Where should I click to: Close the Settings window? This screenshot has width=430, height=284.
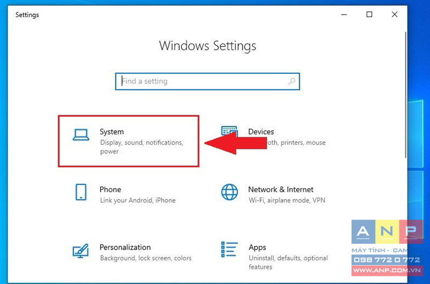point(395,15)
